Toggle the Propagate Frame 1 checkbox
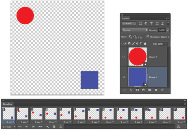Image resolution: width=188 pixels, height=130 pixels. [x=148, y=37]
